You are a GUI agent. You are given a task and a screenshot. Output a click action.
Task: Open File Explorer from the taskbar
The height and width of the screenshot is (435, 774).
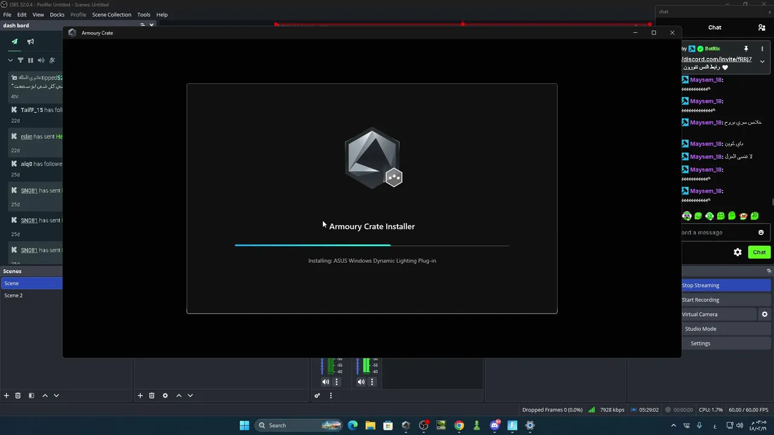tap(371, 425)
